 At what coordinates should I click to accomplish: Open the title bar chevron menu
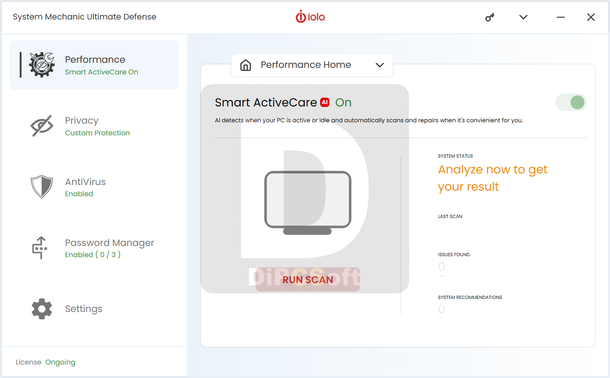click(x=524, y=17)
